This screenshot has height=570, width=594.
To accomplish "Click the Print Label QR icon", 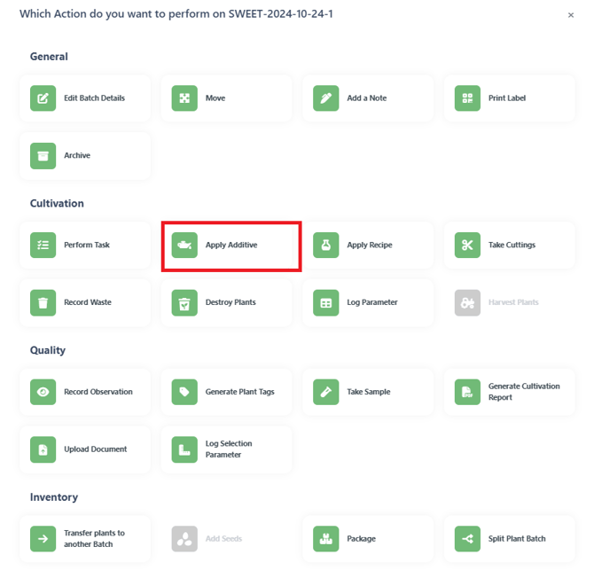I will tap(467, 98).
